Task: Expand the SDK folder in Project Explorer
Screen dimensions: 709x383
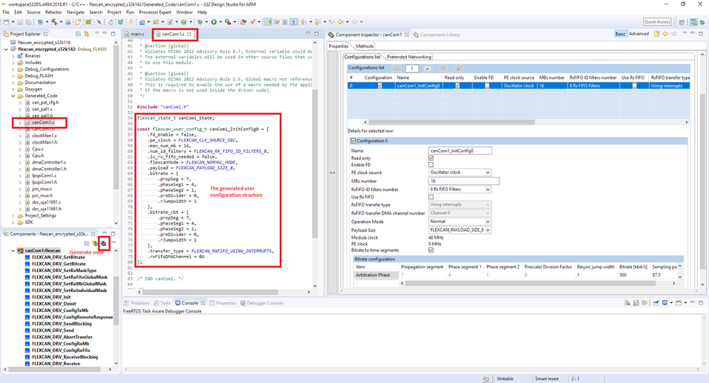Action: (x=13, y=222)
